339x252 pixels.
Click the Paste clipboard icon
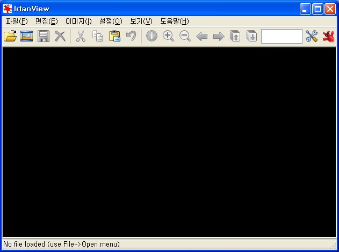pos(114,36)
